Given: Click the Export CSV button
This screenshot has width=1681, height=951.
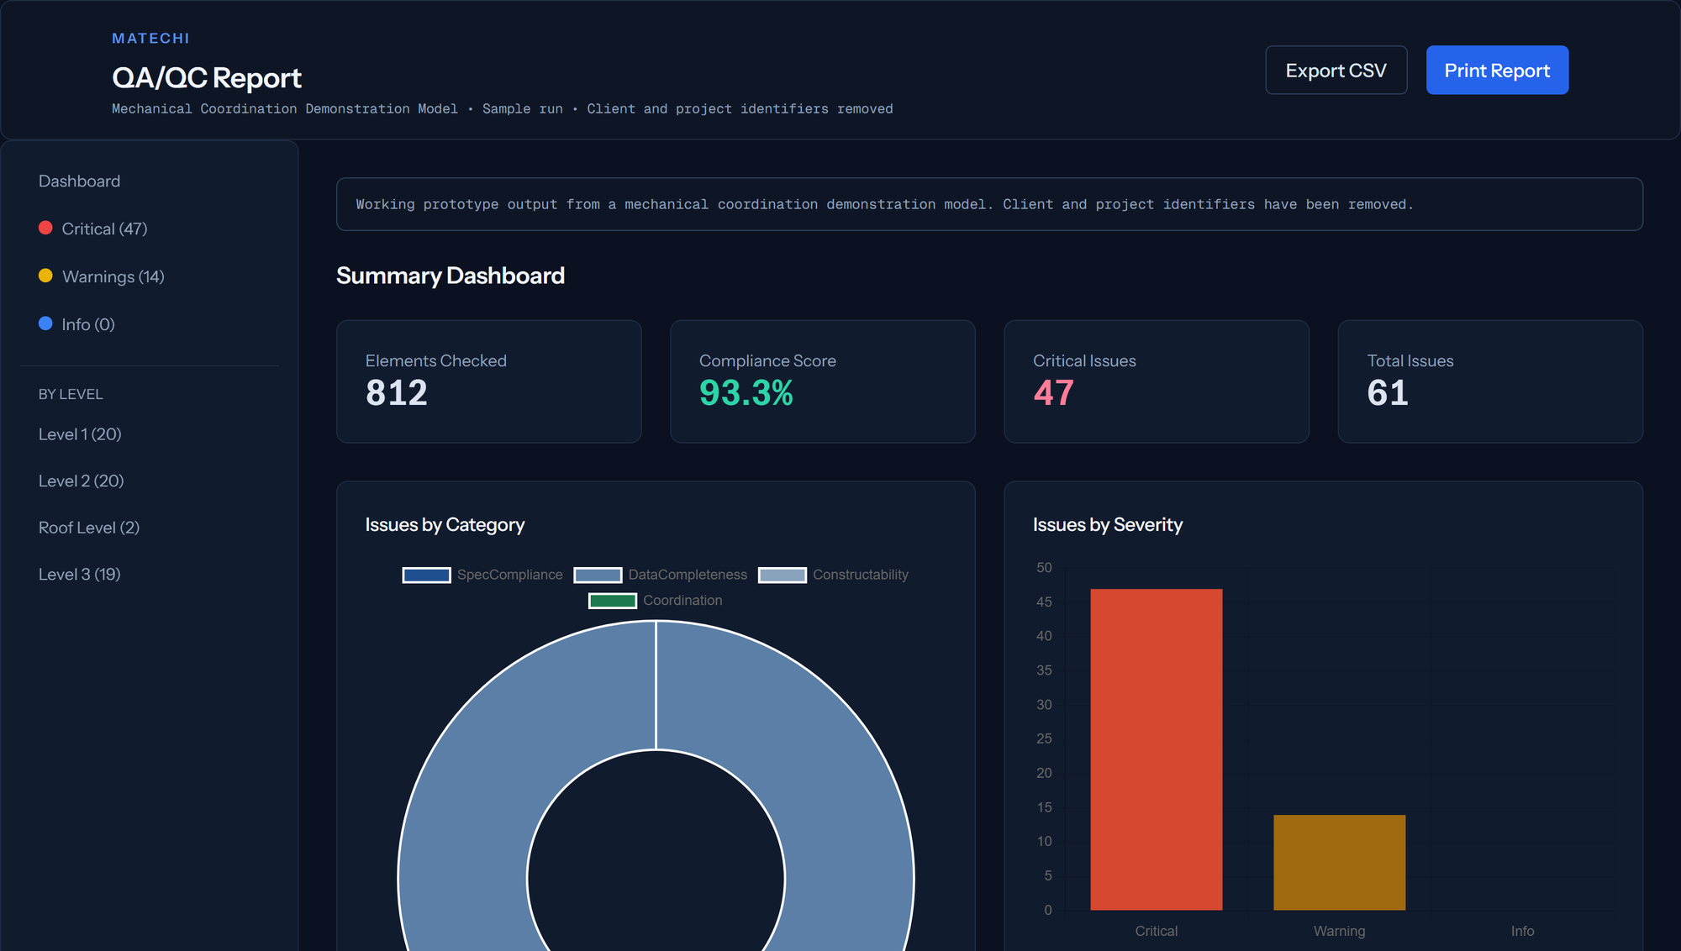Looking at the screenshot, I should (x=1336, y=71).
